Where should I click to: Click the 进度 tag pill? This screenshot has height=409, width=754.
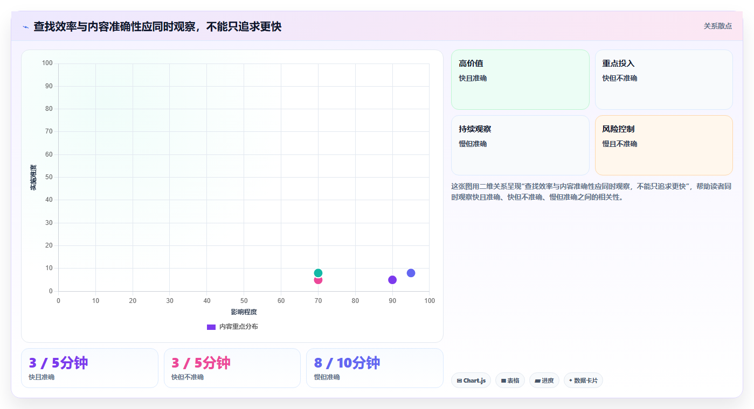point(544,380)
